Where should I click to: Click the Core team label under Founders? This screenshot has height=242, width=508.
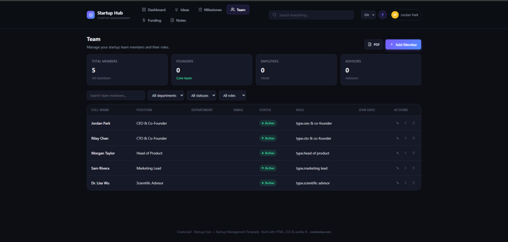184,78
